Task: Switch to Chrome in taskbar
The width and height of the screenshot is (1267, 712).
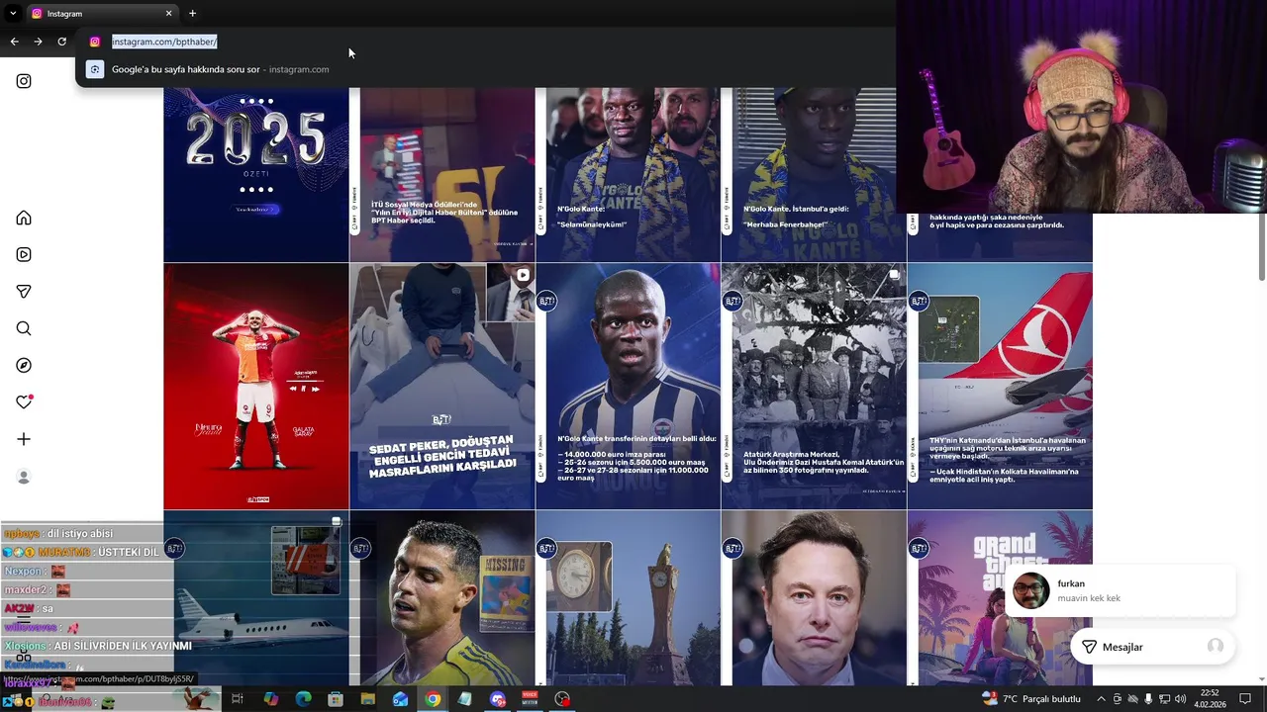Action: (433, 699)
